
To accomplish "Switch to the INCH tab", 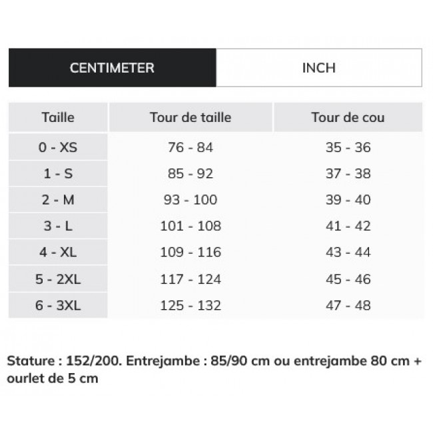I will point(319,68).
